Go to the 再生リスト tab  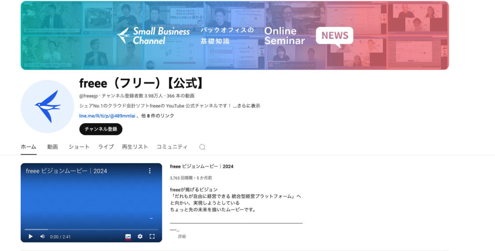point(135,147)
